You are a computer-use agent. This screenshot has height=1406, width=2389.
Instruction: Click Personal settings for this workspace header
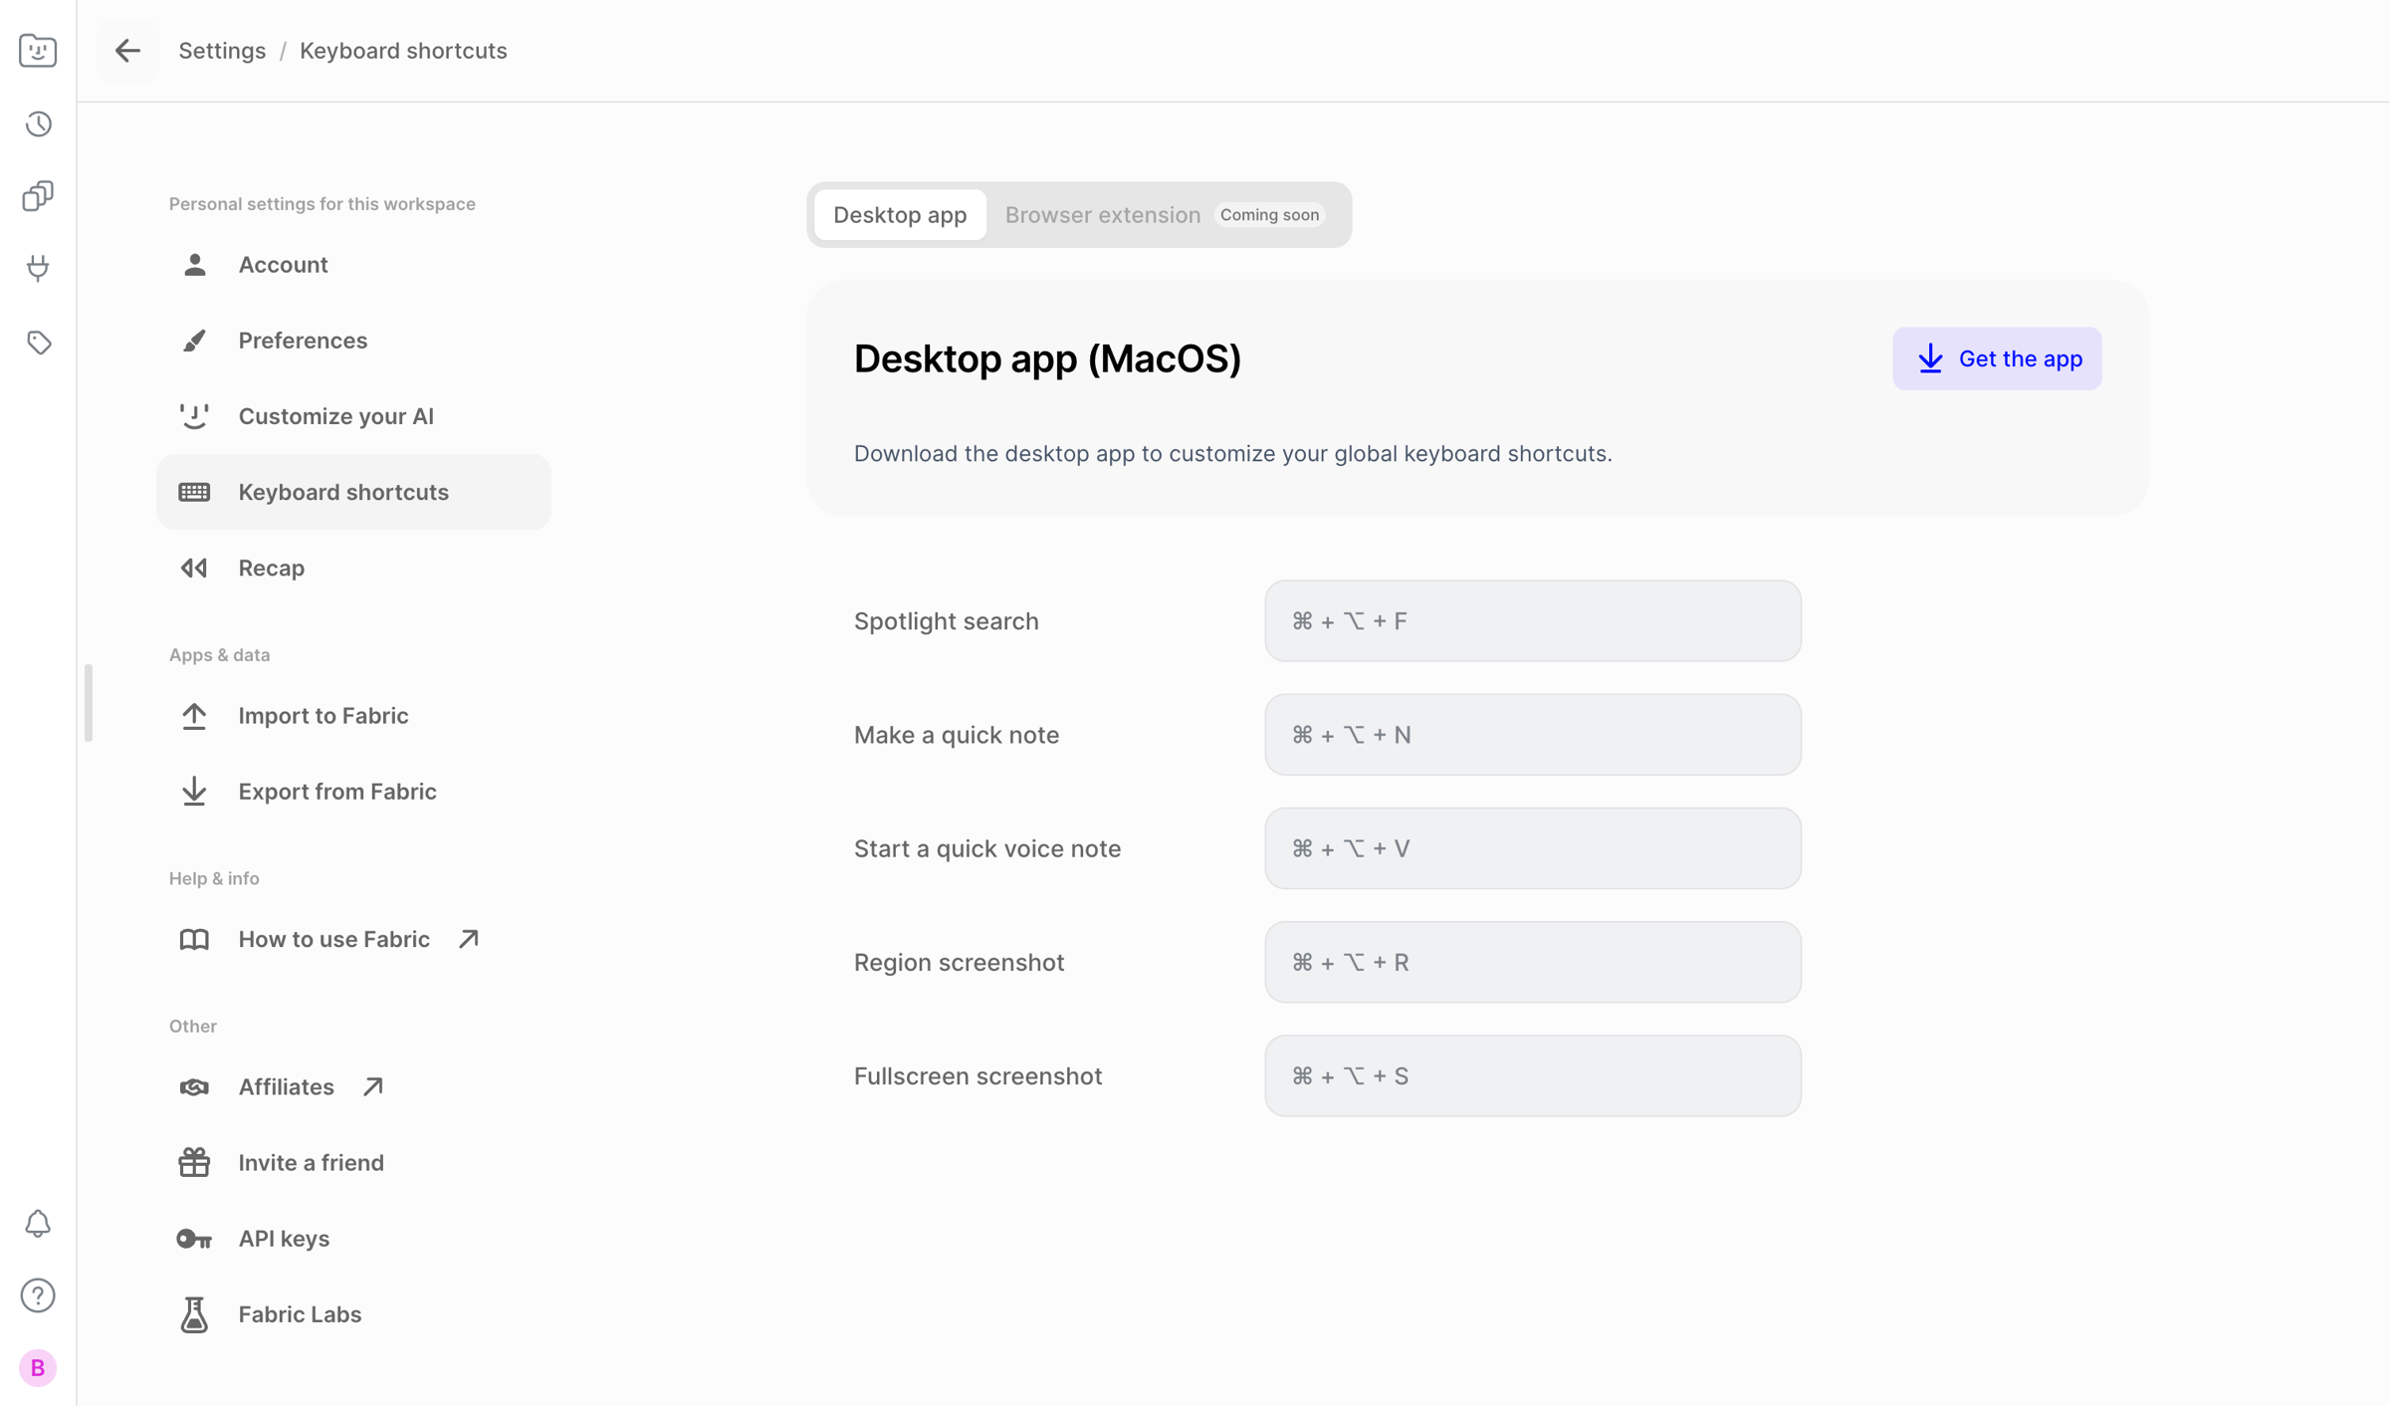click(322, 204)
